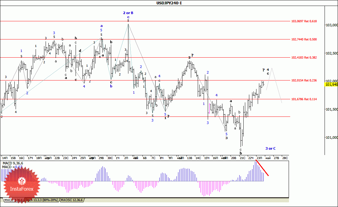Select the '2 or B' wave label
This screenshot has height=207, width=338.
pos(128,13)
